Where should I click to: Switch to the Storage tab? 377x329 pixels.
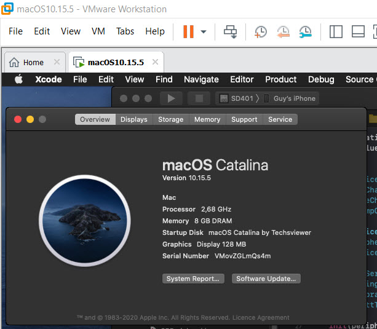point(171,119)
